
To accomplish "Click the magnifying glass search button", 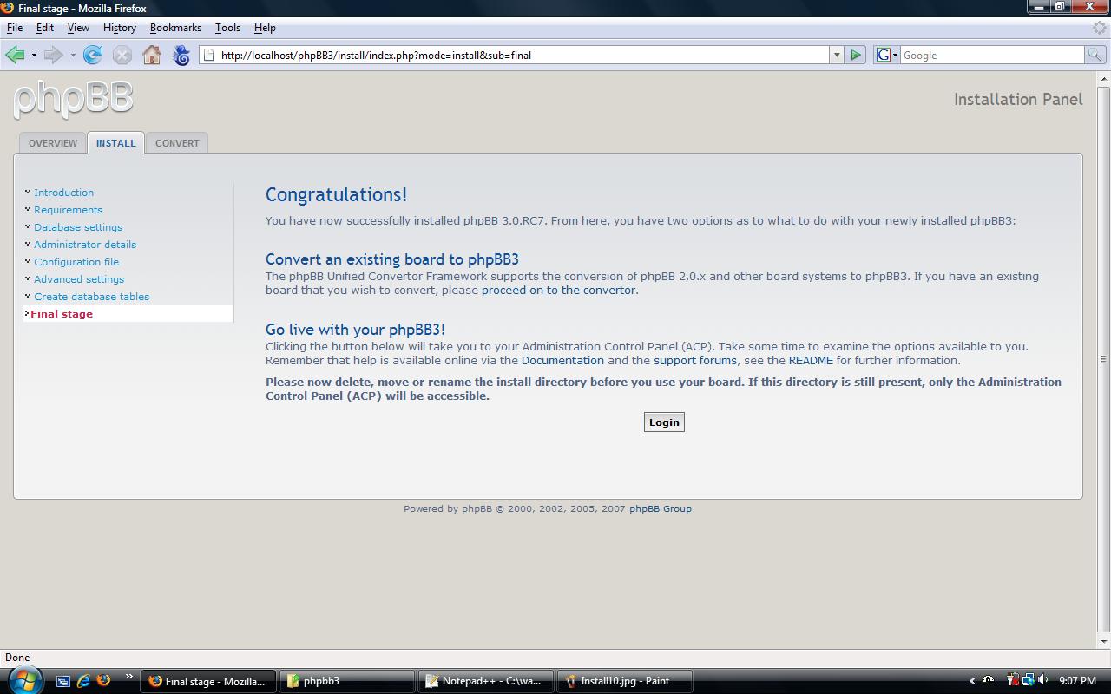I will (x=1095, y=55).
